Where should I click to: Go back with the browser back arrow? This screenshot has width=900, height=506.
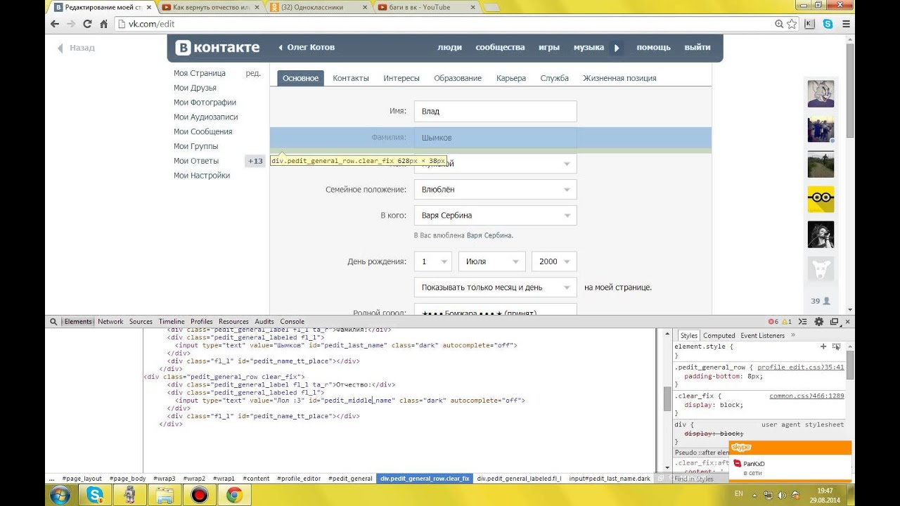(55, 23)
